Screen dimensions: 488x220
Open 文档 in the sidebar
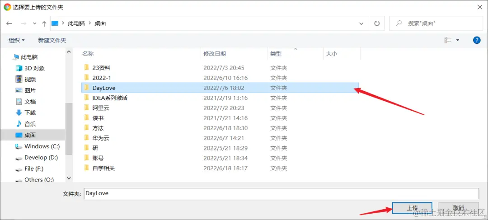tap(30, 102)
